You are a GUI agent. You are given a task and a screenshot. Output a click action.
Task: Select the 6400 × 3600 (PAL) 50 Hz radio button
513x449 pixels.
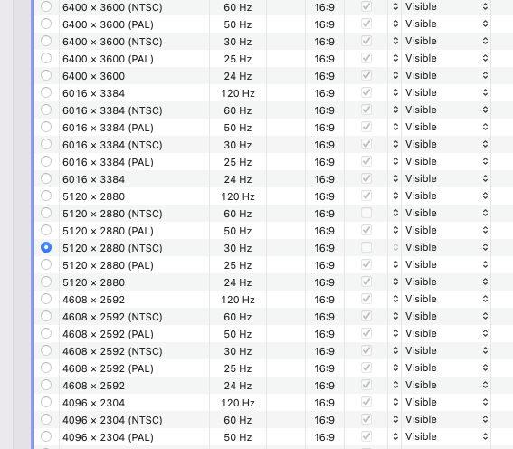point(46,24)
